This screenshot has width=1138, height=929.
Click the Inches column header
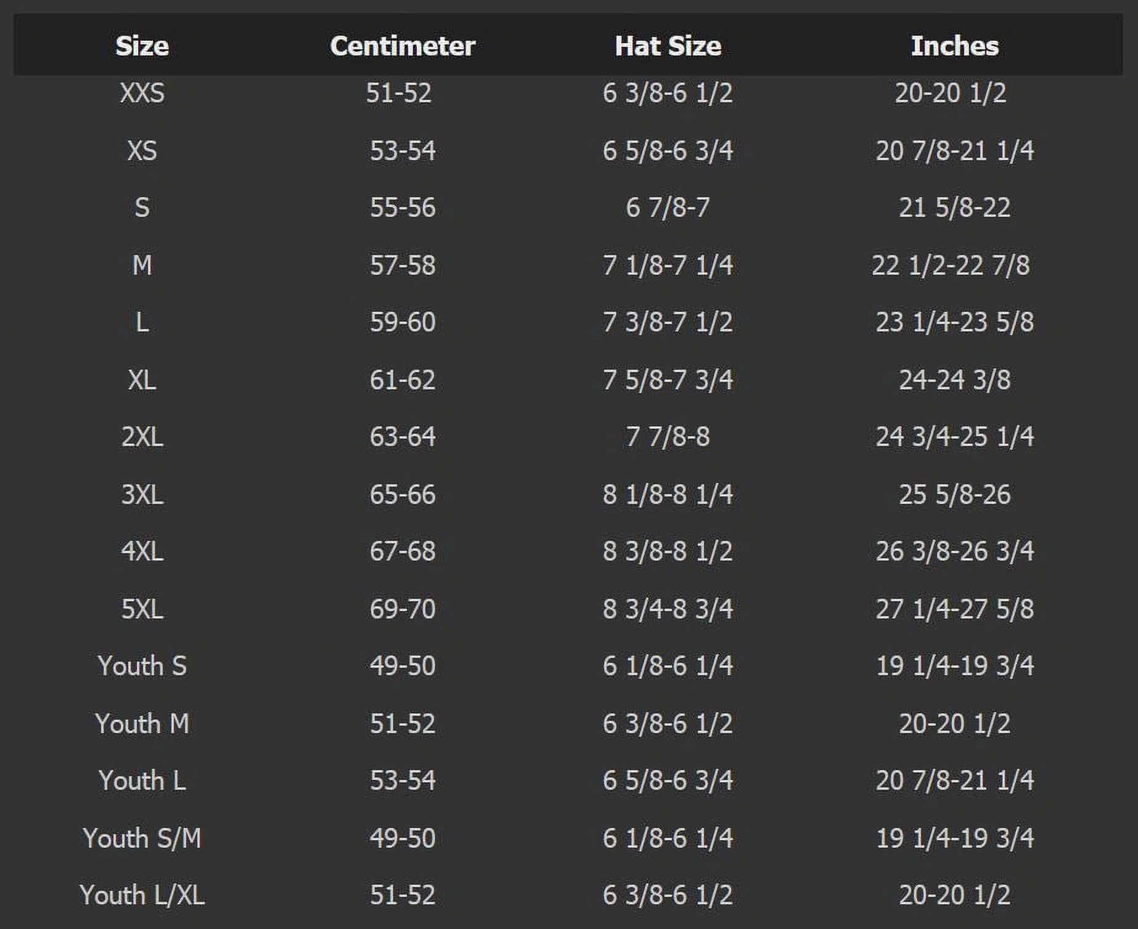pyautogui.click(x=954, y=46)
